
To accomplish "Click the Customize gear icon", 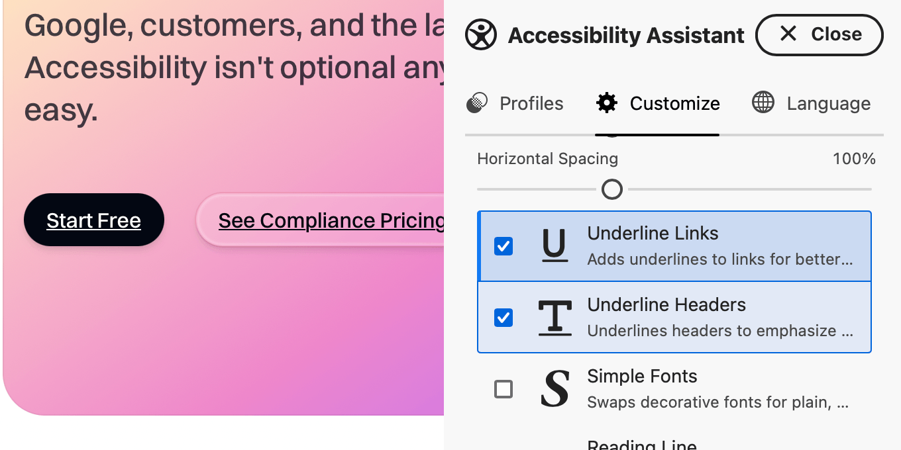I will 607,103.
